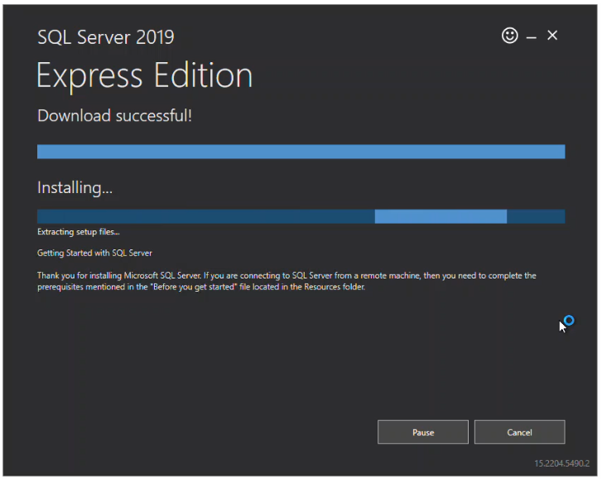Minimize the SQL Server installer window
This screenshot has height=479, width=602.
pos(532,36)
